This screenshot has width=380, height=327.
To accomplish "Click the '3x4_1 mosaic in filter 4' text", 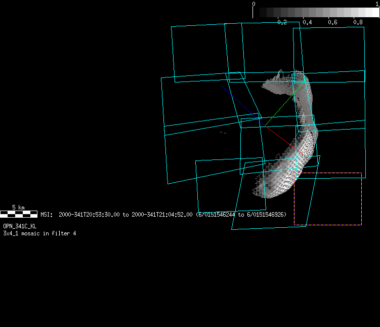I will click(x=39, y=233).
